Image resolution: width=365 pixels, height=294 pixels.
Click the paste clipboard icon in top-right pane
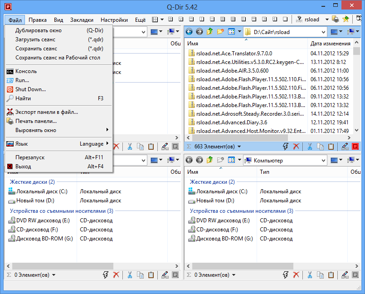point(331,147)
